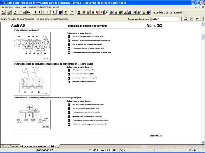Click the driver-side relay carrier diagram
Viewport: 205px width, 153px height.
tap(32, 81)
